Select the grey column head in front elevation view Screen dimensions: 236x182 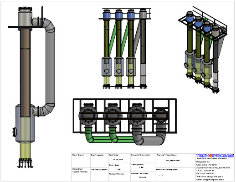pyautogui.click(x=143, y=14)
